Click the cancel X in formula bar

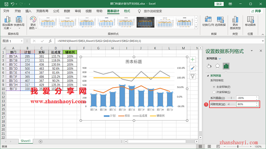point(34,41)
